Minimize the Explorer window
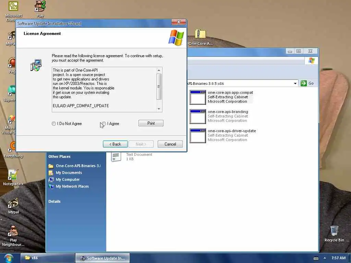Viewport: 351px width, 263px height. pos(290,51)
